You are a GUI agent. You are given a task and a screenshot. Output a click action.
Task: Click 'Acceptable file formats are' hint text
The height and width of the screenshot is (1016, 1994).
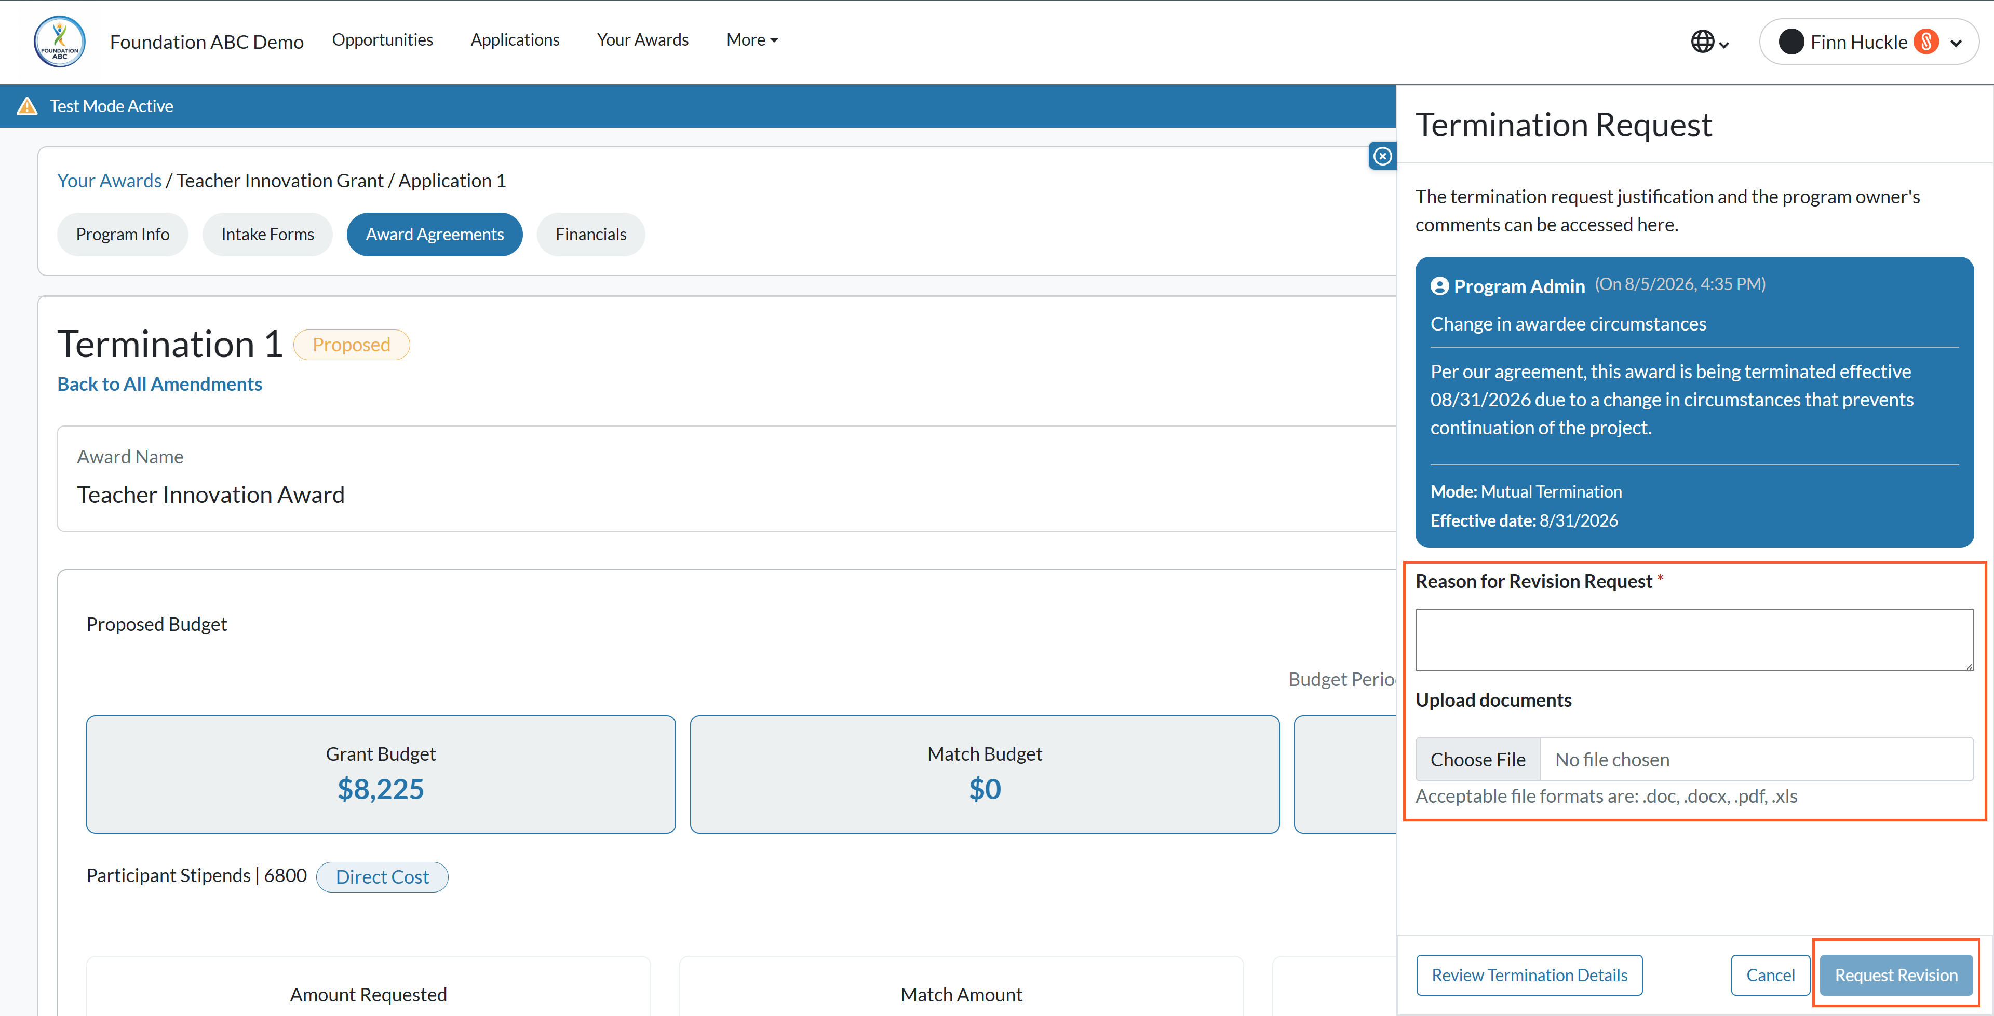(x=1606, y=796)
